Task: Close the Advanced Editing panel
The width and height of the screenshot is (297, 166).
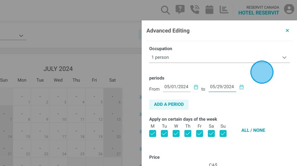Action: (x=287, y=30)
